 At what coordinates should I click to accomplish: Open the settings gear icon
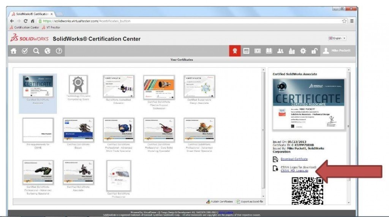[303, 51]
